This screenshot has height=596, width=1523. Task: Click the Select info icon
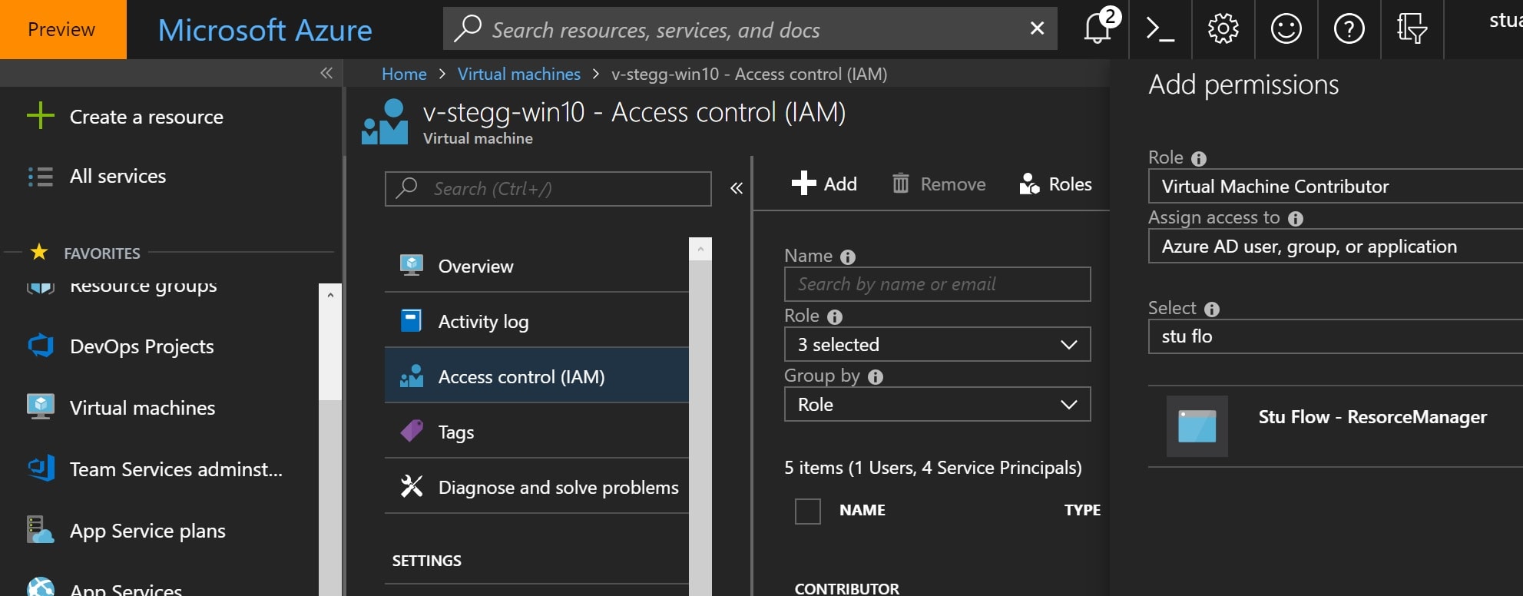pos(1212,310)
